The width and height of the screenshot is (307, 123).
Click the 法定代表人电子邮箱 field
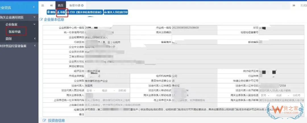[x=281, y=91]
